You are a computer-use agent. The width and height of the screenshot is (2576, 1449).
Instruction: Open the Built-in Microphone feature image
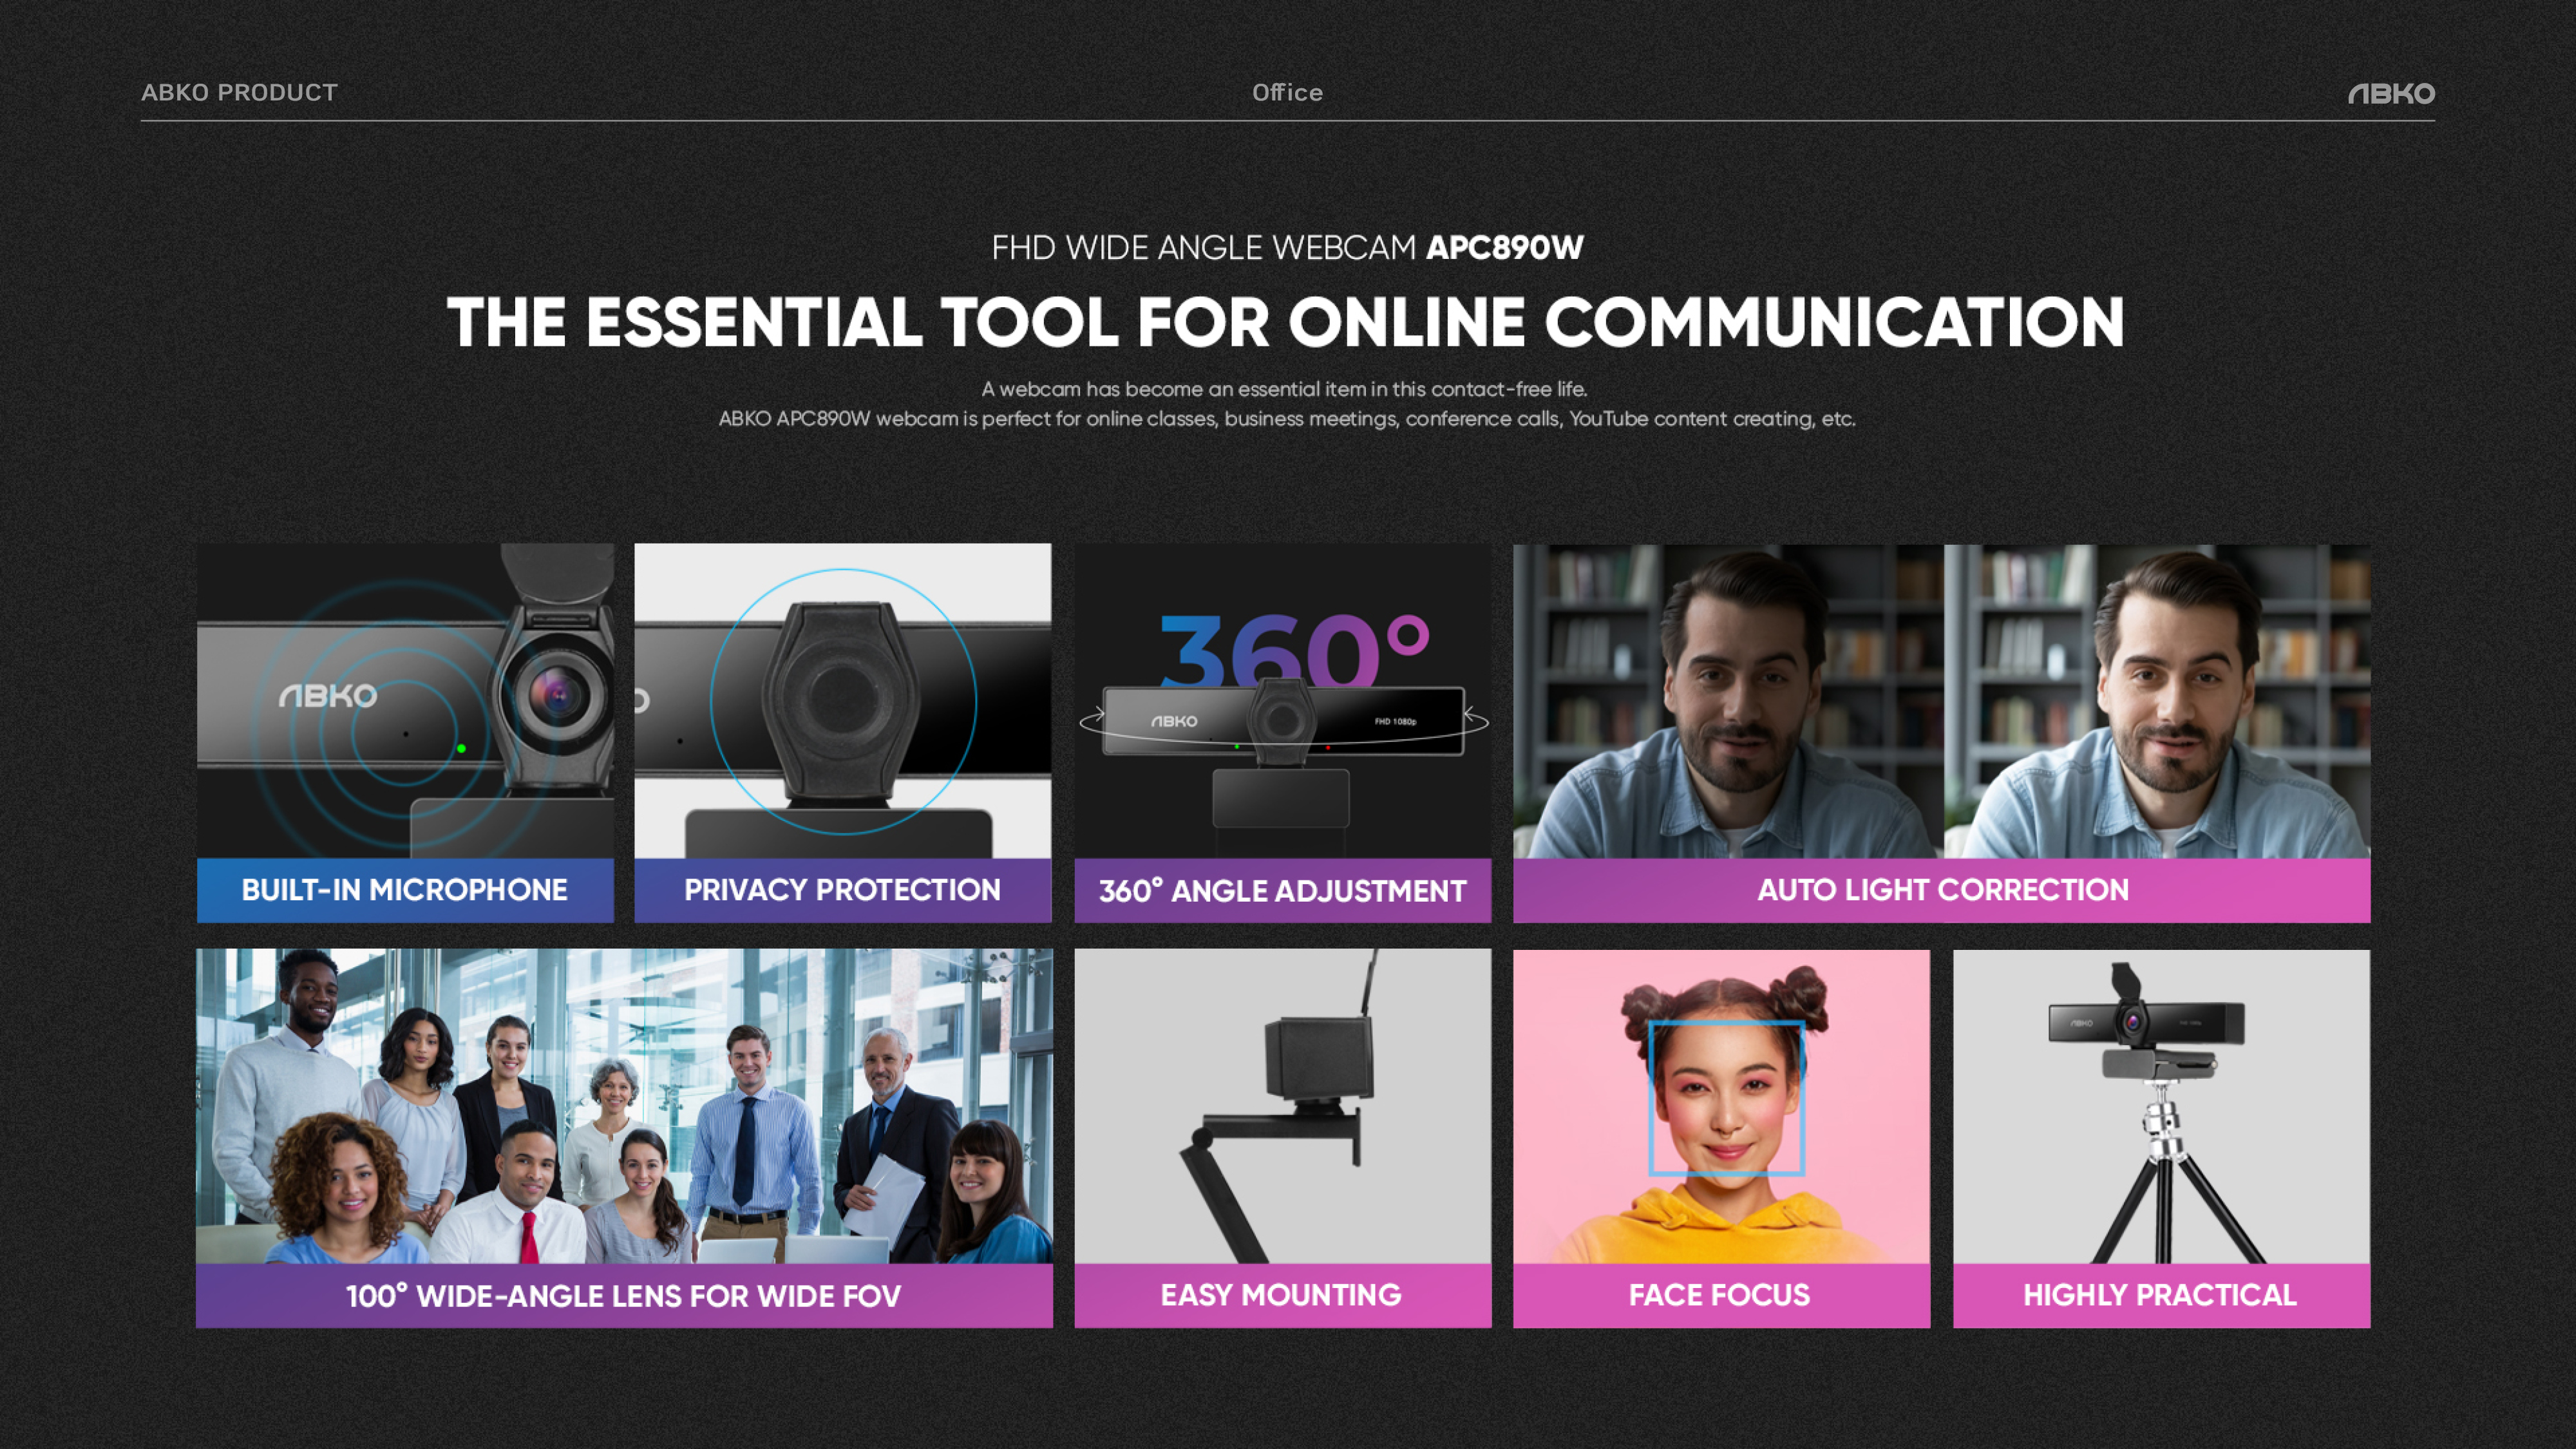[405, 700]
